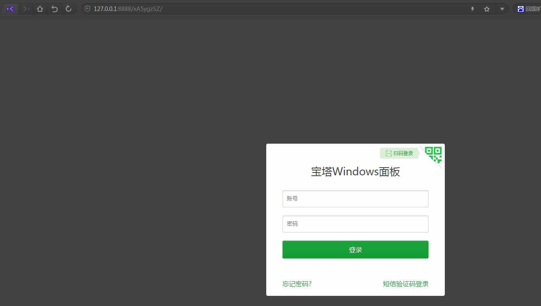Screen dimensions: 541x306
Task: Open the 忘记密码? forgot password link
Action: pos(297,284)
